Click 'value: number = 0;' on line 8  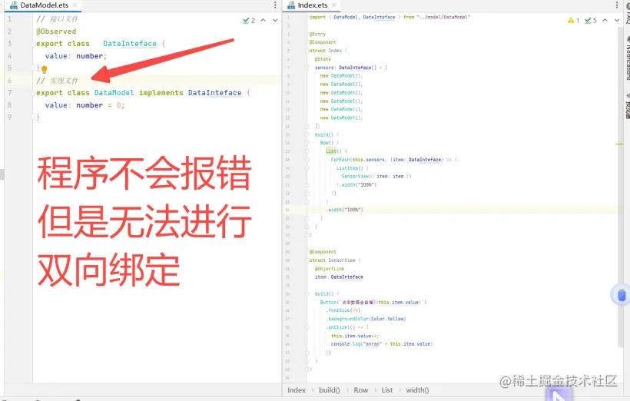click(x=85, y=105)
